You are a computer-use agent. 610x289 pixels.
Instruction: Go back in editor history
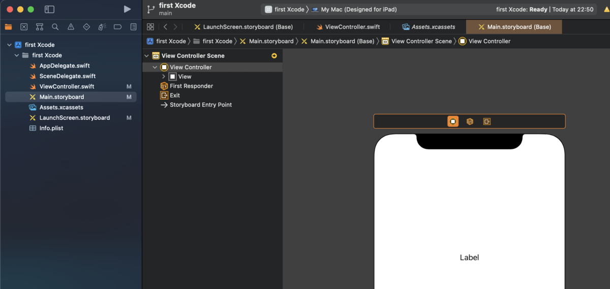tap(165, 27)
